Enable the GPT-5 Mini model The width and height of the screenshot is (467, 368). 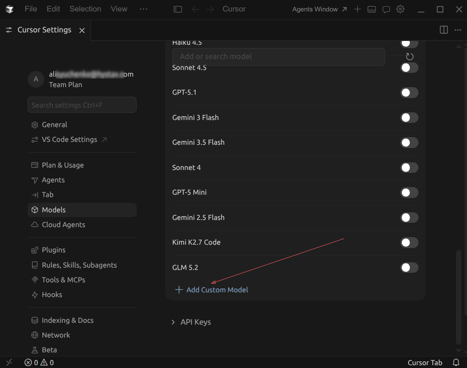[409, 193]
